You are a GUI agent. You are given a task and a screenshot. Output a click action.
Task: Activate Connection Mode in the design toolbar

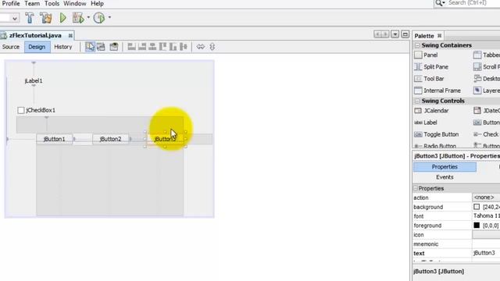coord(101,47)
